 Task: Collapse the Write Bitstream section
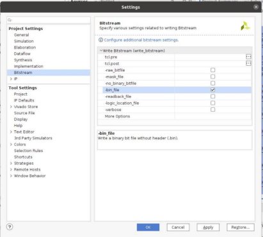point(101,50)
